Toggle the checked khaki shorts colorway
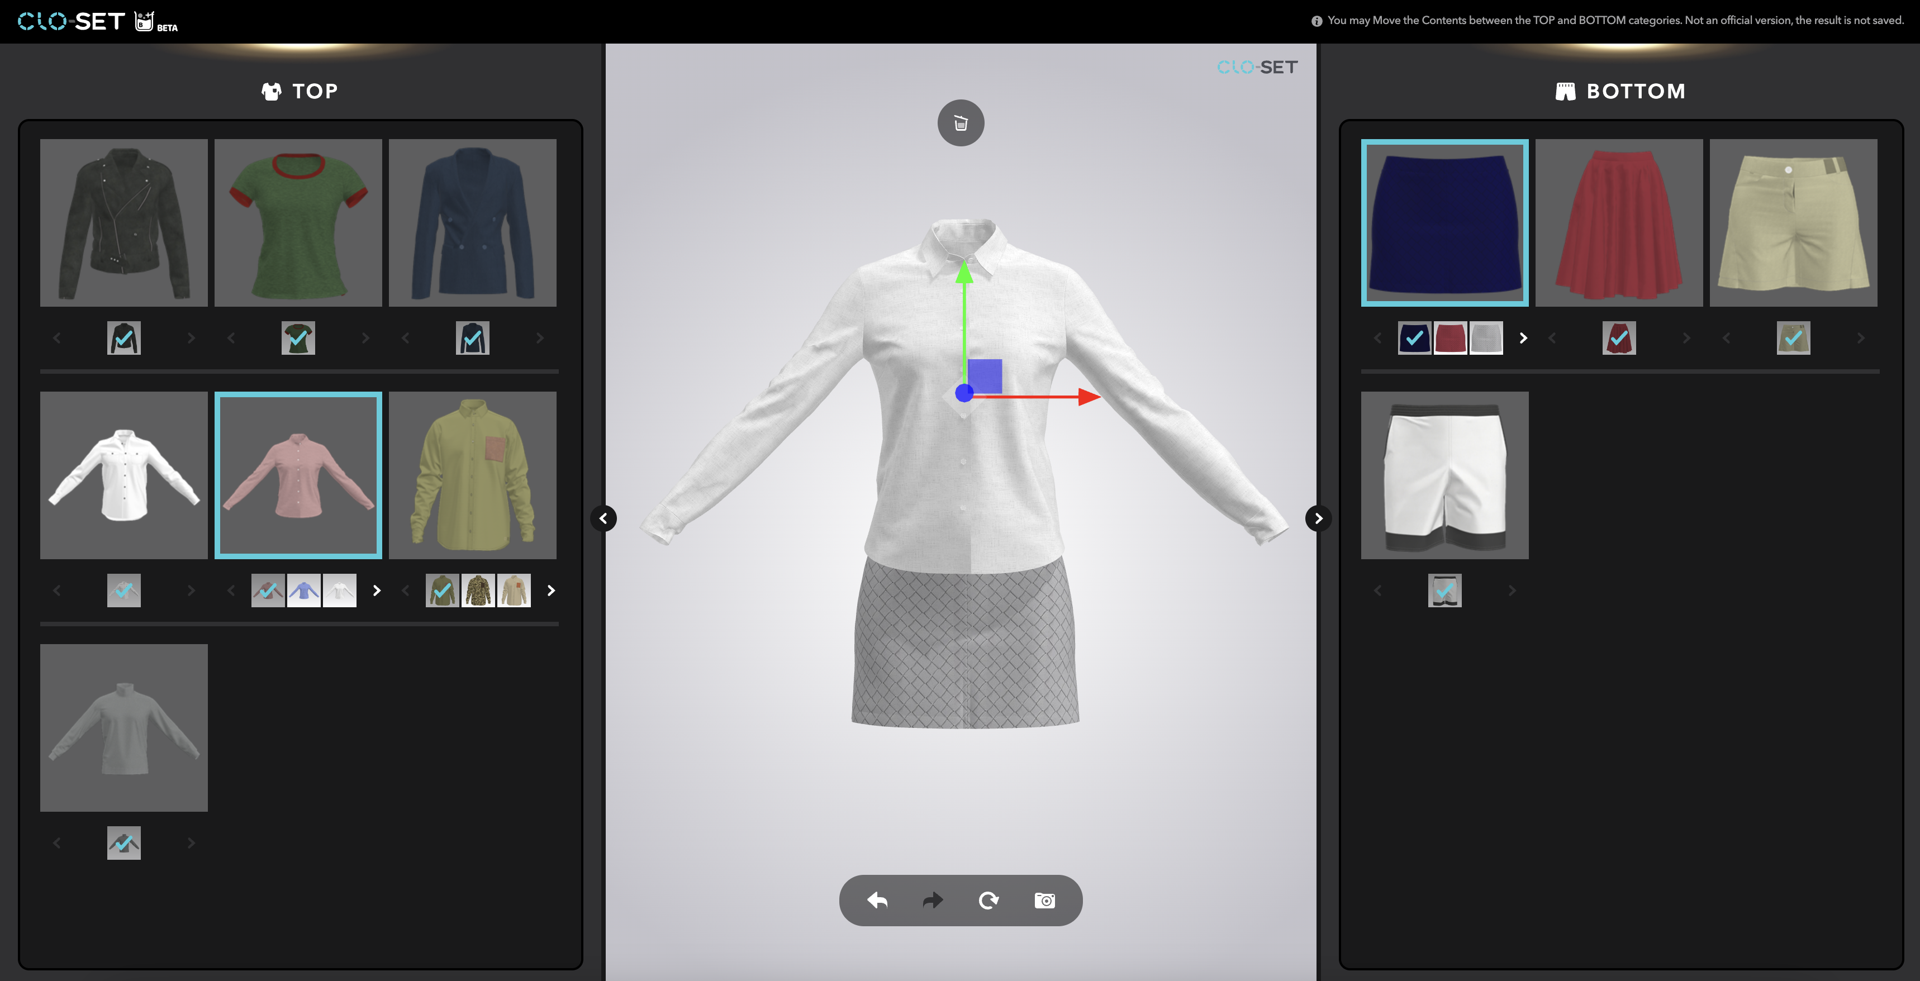This screenshot has width=1920, height=981. coord(1793,339)
